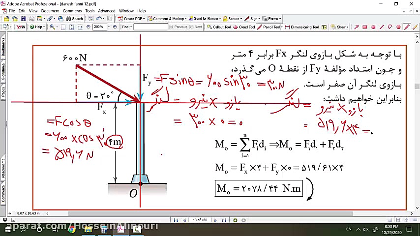Image resolution: width=420 pixels, height=236 pixels.
Task: Click the page number 43 of 168 field
Action: coord(200,220)
